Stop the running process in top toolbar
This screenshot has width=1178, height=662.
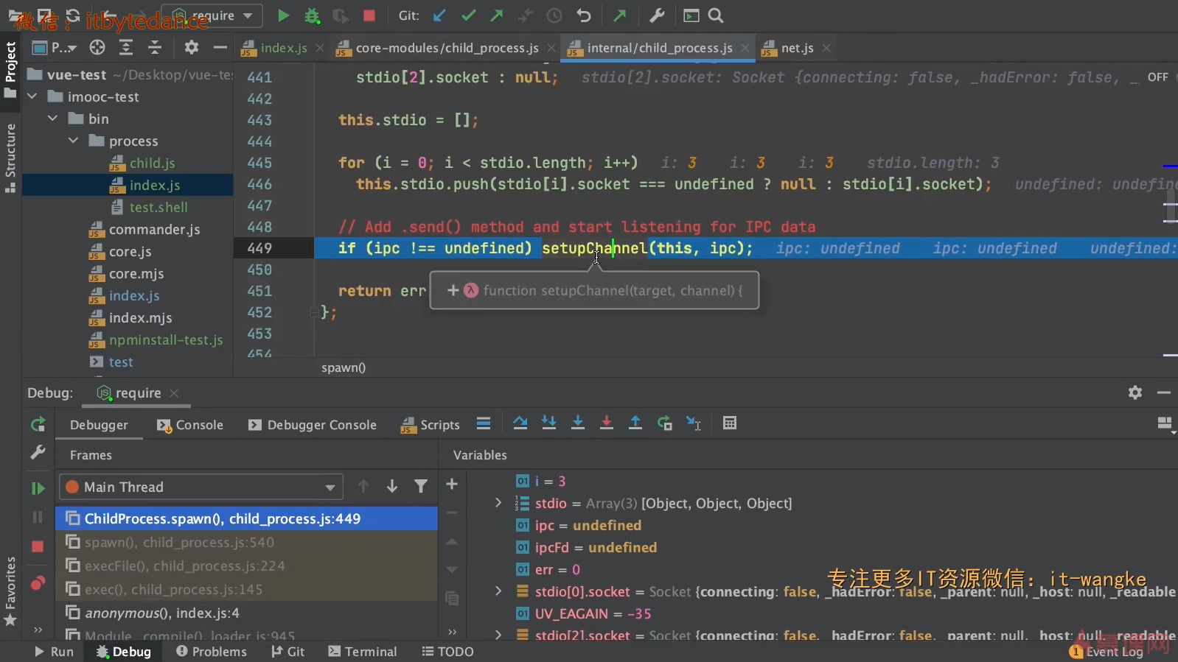(369, 15)
